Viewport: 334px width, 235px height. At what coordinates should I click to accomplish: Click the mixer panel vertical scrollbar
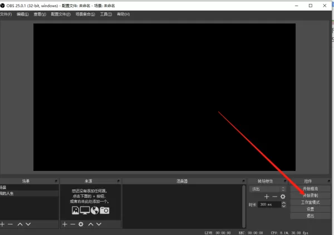(244, 206)
